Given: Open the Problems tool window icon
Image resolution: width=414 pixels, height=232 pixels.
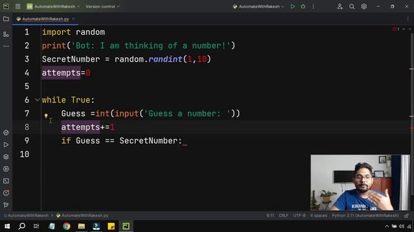Looking at the screenshot, I should point(6,193).
